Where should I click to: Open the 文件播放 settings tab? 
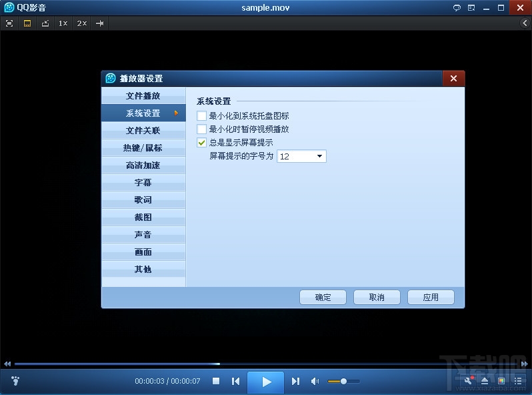click(x=143, y=96)
